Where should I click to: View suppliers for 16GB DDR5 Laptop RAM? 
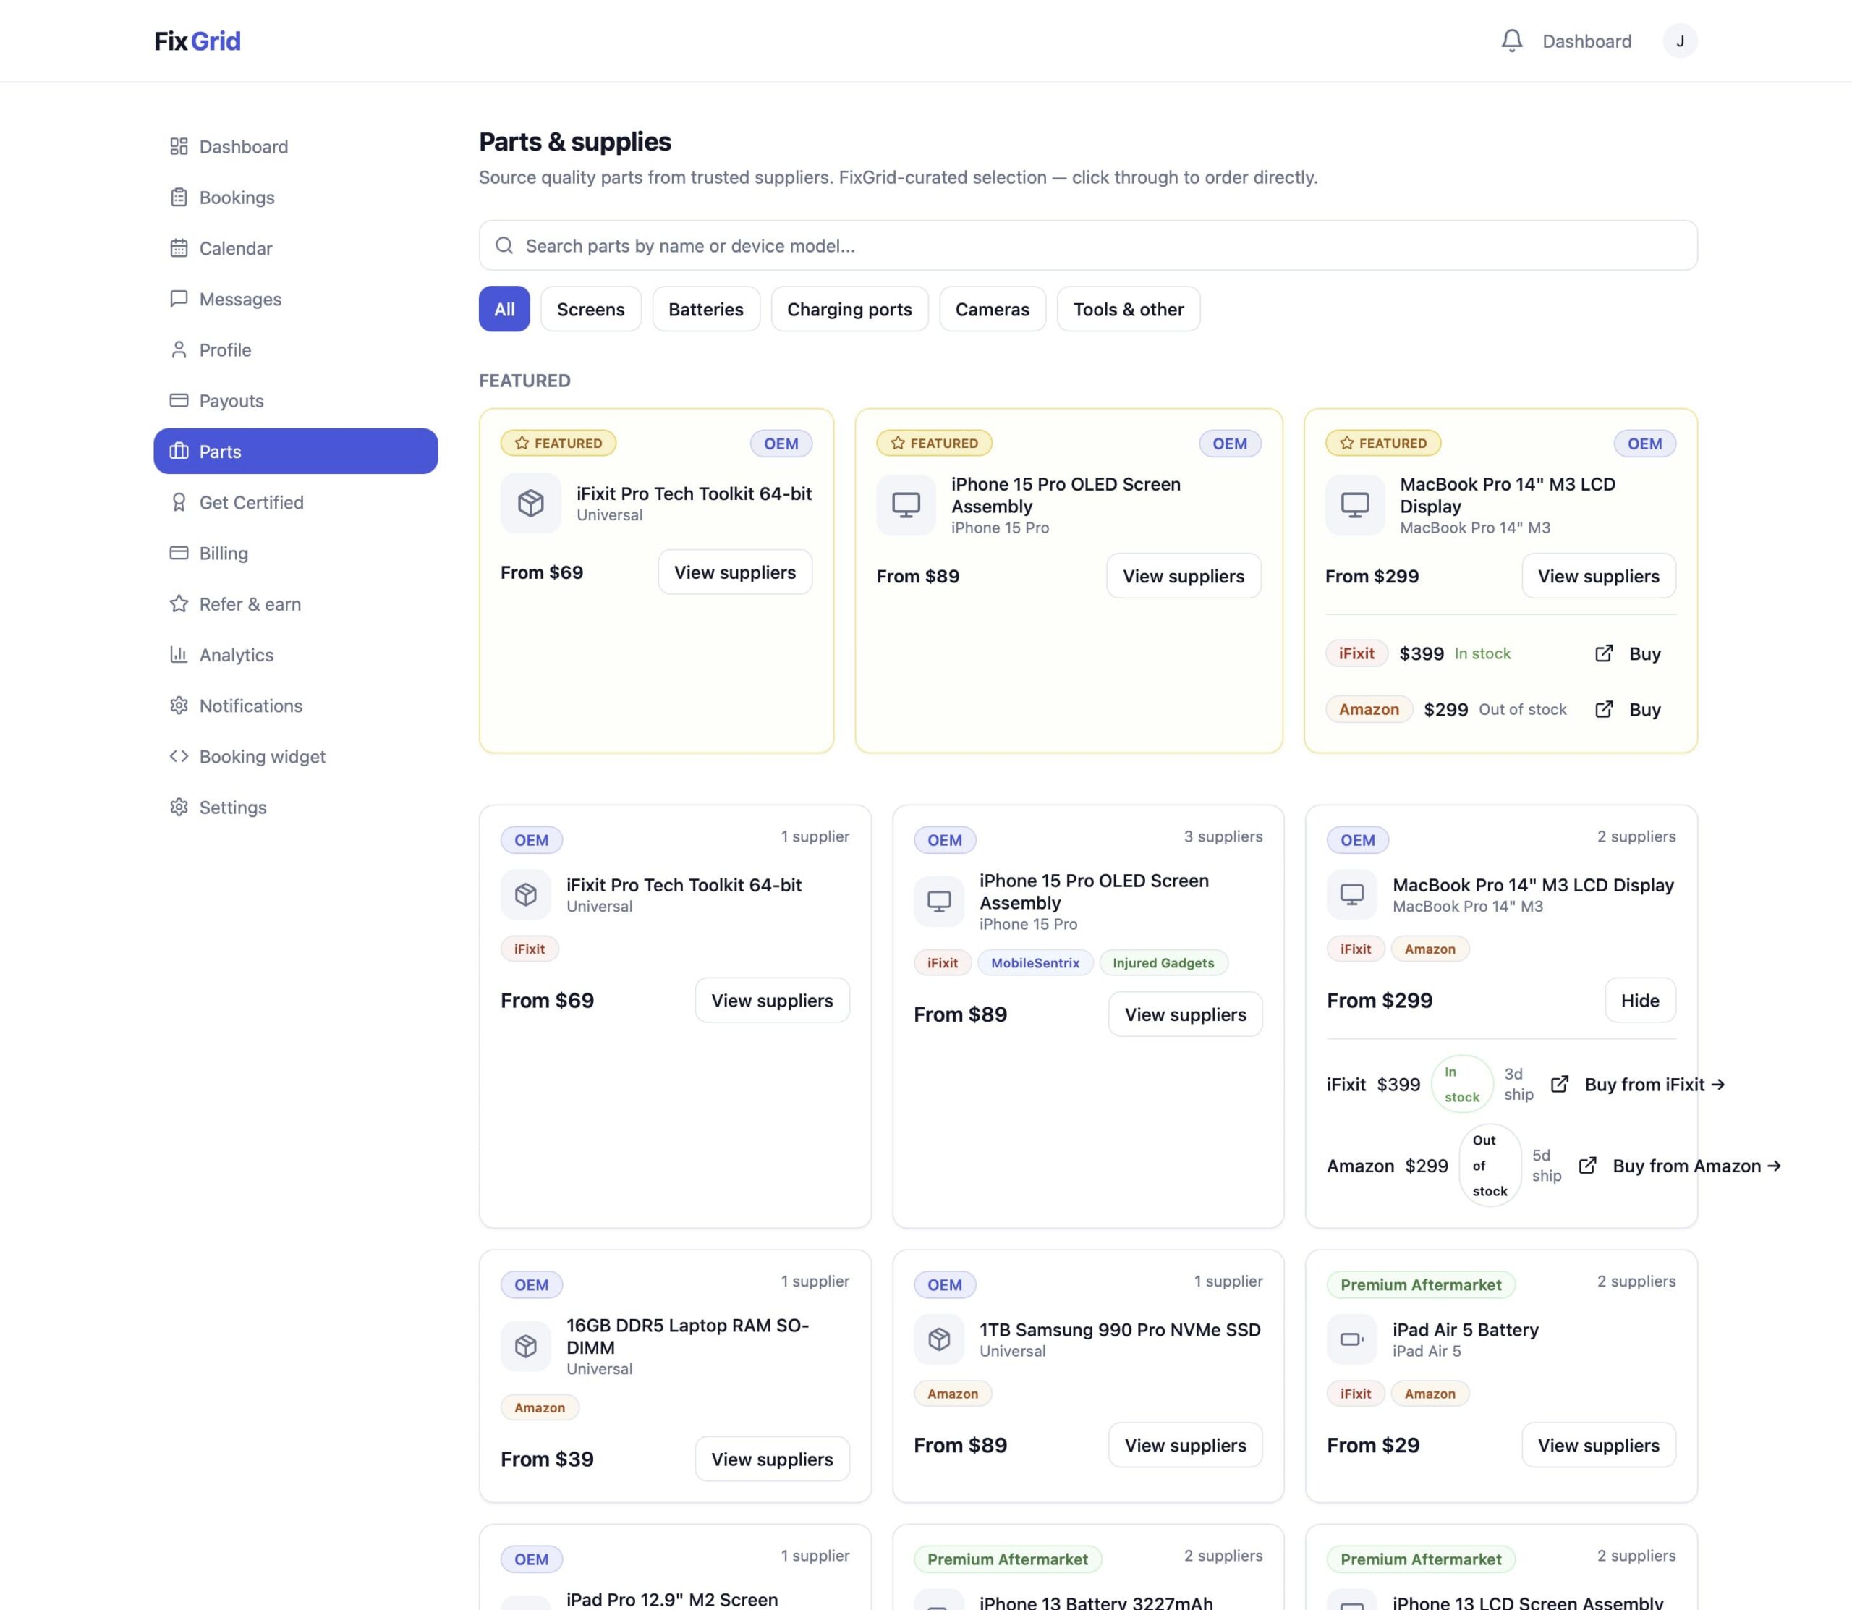(773, 1459)
